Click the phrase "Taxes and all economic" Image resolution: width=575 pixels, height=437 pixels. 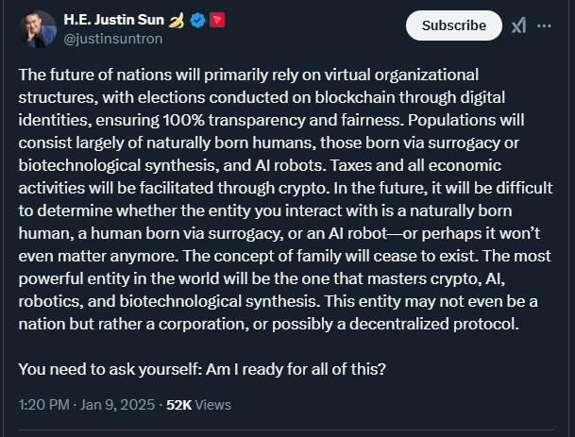point(415,165)
